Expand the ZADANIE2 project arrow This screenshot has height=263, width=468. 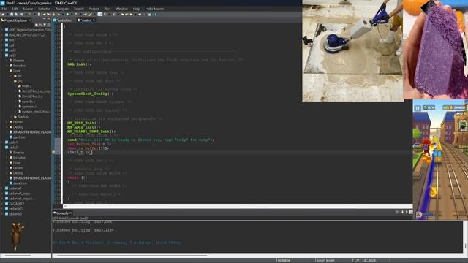[3, 204]
